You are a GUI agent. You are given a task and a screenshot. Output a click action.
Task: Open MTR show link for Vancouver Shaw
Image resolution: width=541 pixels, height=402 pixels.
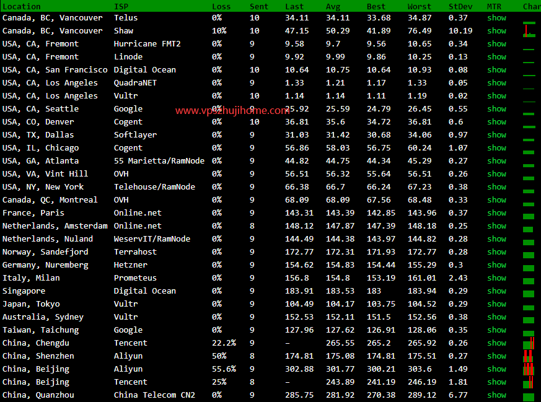[496, 31]
